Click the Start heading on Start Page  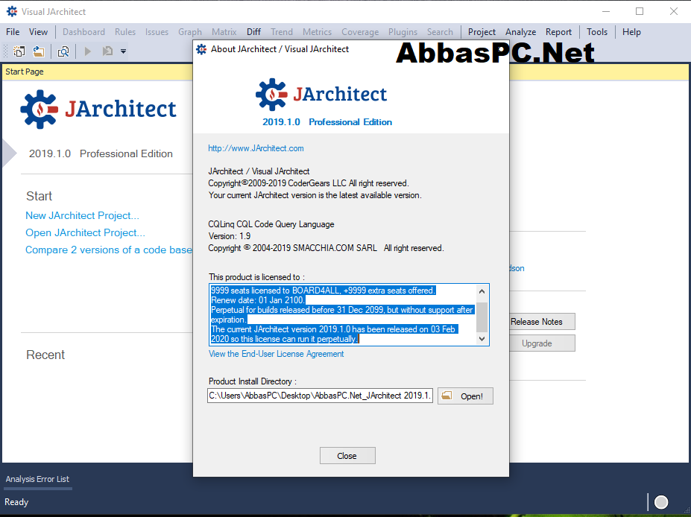click(40, 196)
